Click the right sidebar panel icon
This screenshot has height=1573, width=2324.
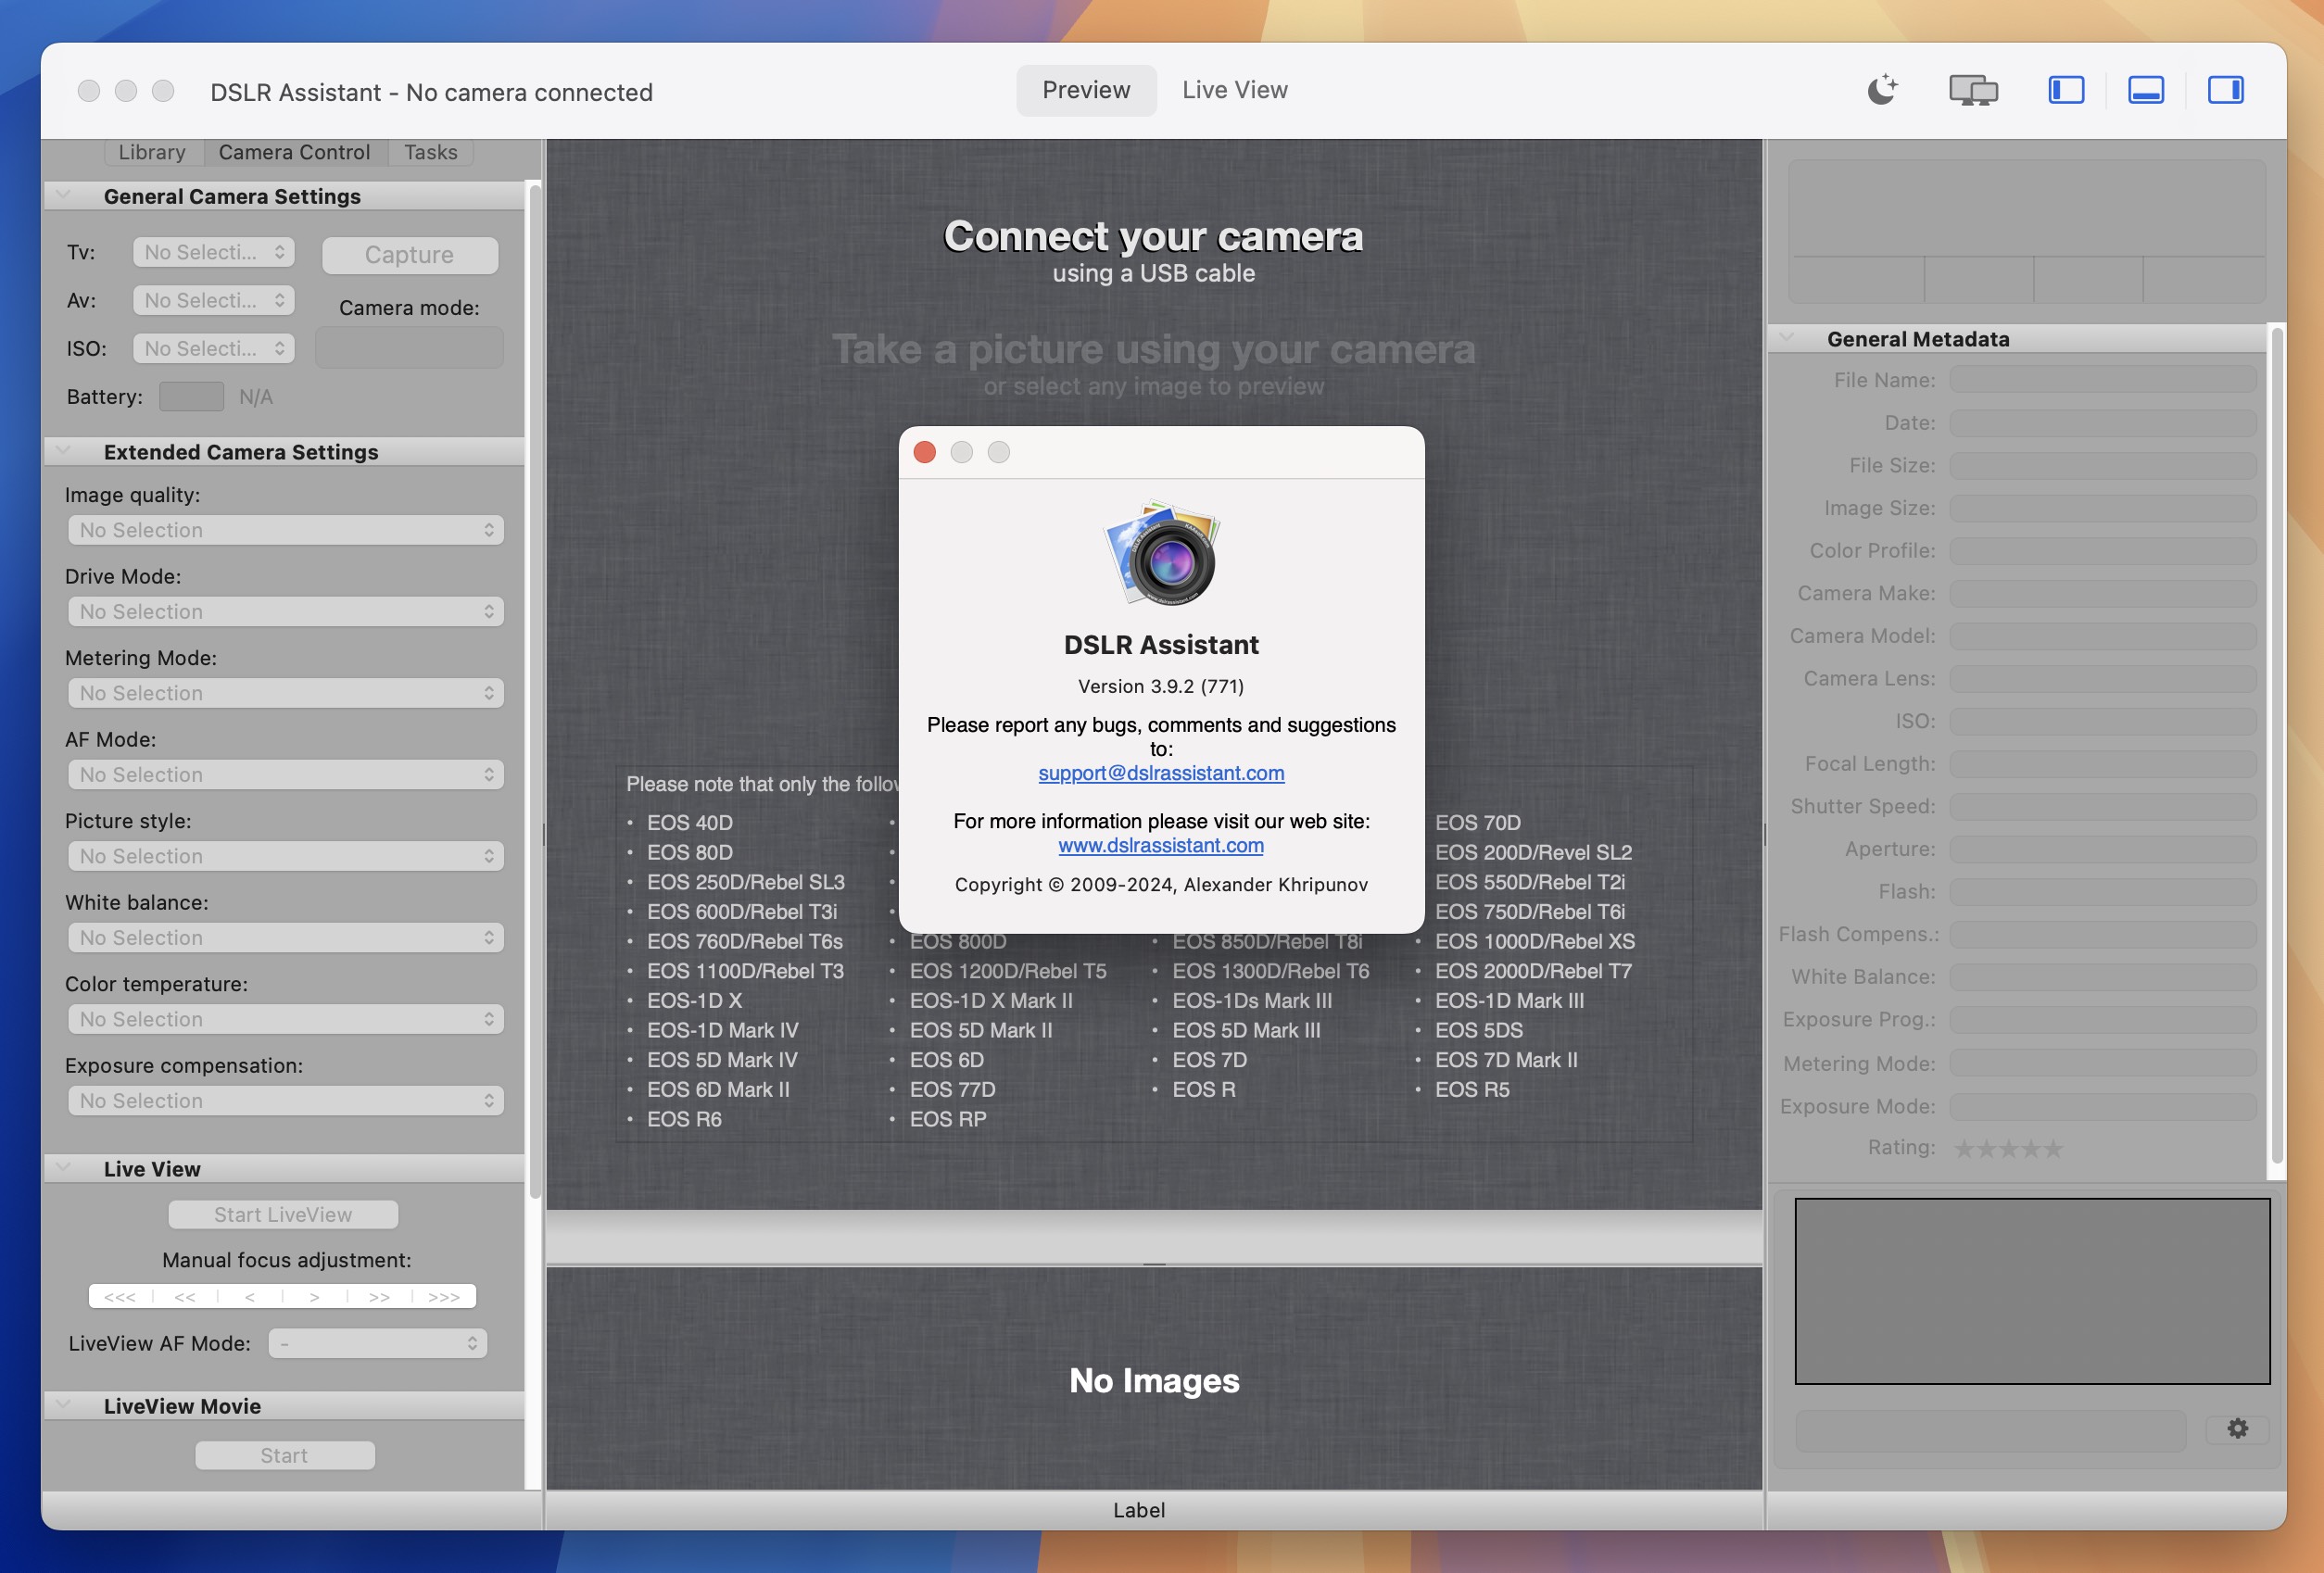2228,88
